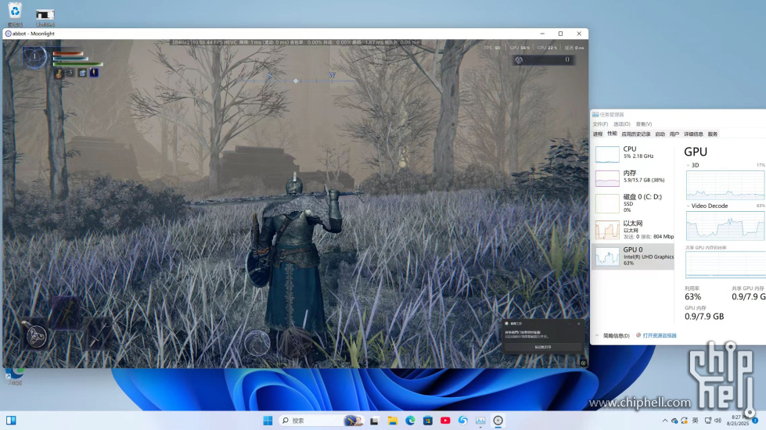Click the flask item icon in the game HUD
Screen dimensions: 766x430
(x=59, y=73)
